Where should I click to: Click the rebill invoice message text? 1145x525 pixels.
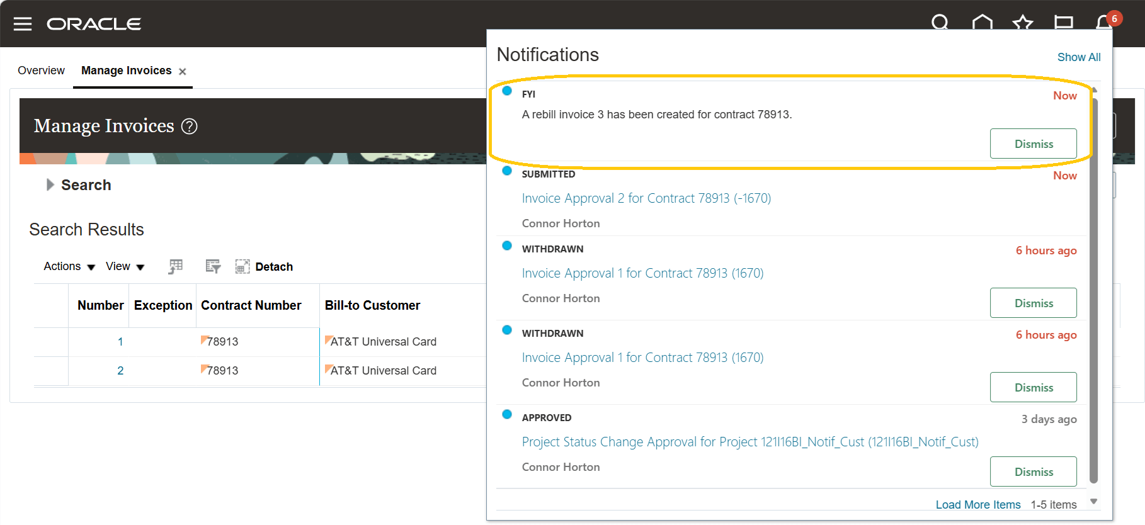(x=657, y=115)
